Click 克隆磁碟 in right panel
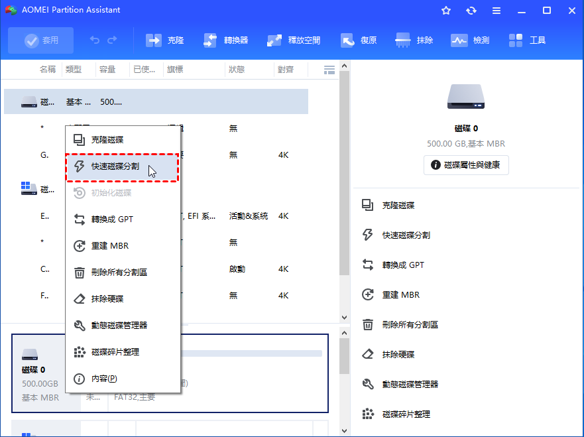Viewport: 584px width, 437px height. point(388,206)
